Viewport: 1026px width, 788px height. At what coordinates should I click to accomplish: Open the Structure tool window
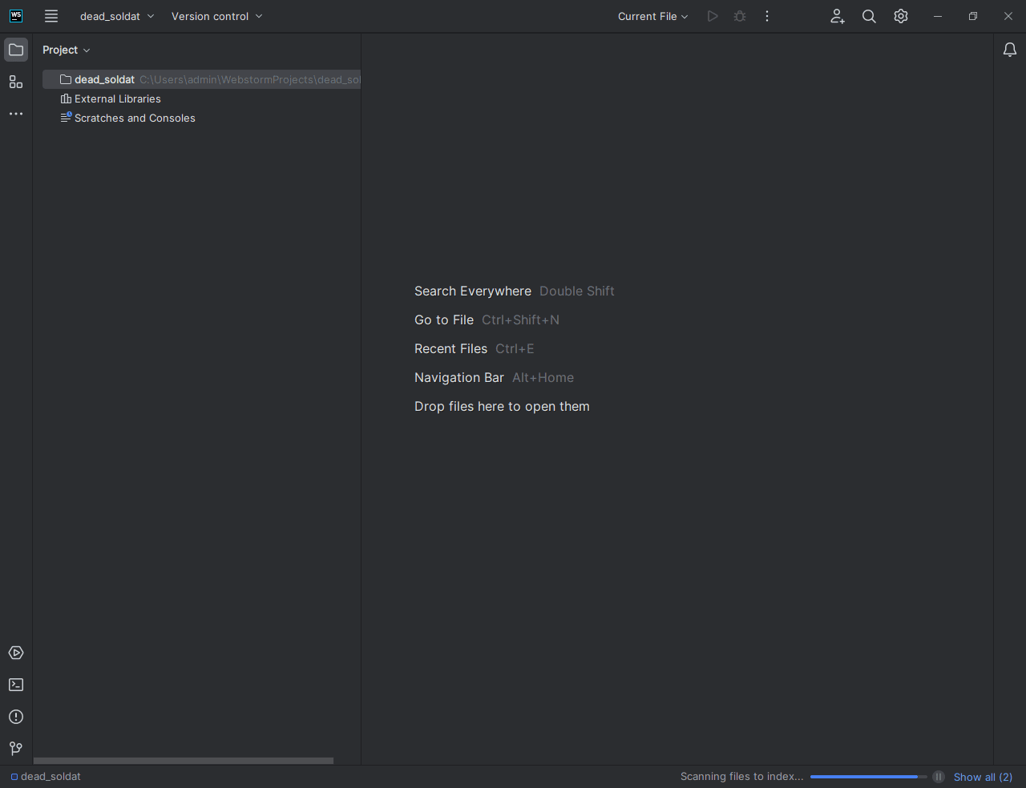pyautogui.click(x=16, y=82)
